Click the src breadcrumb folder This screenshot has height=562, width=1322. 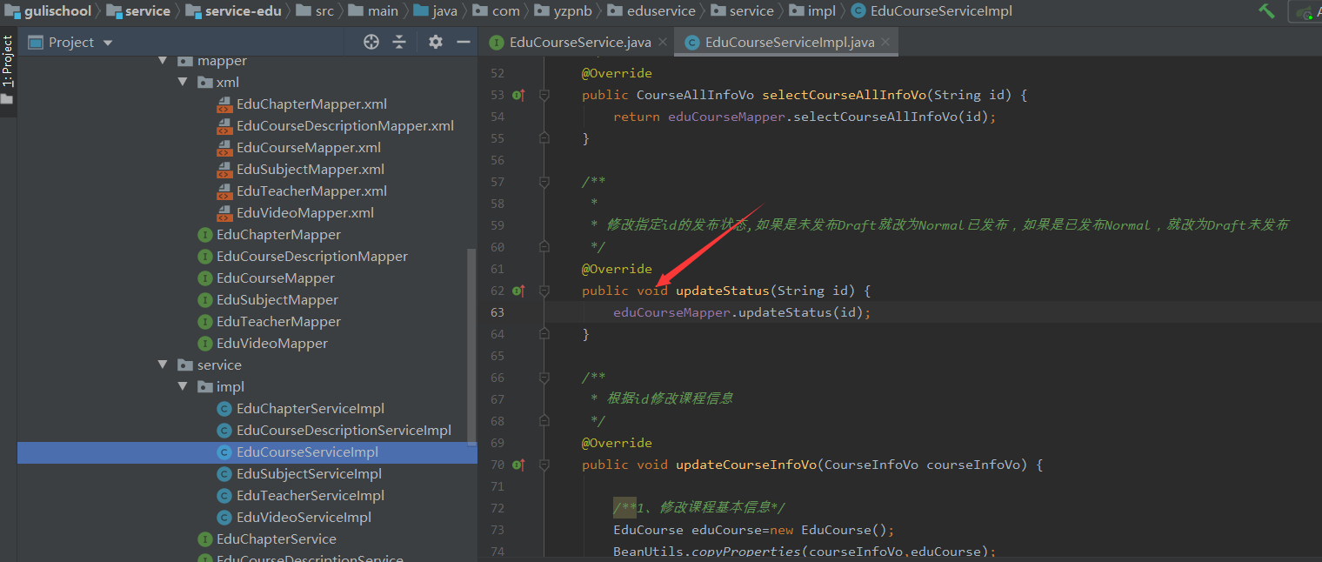pos(314,10)
